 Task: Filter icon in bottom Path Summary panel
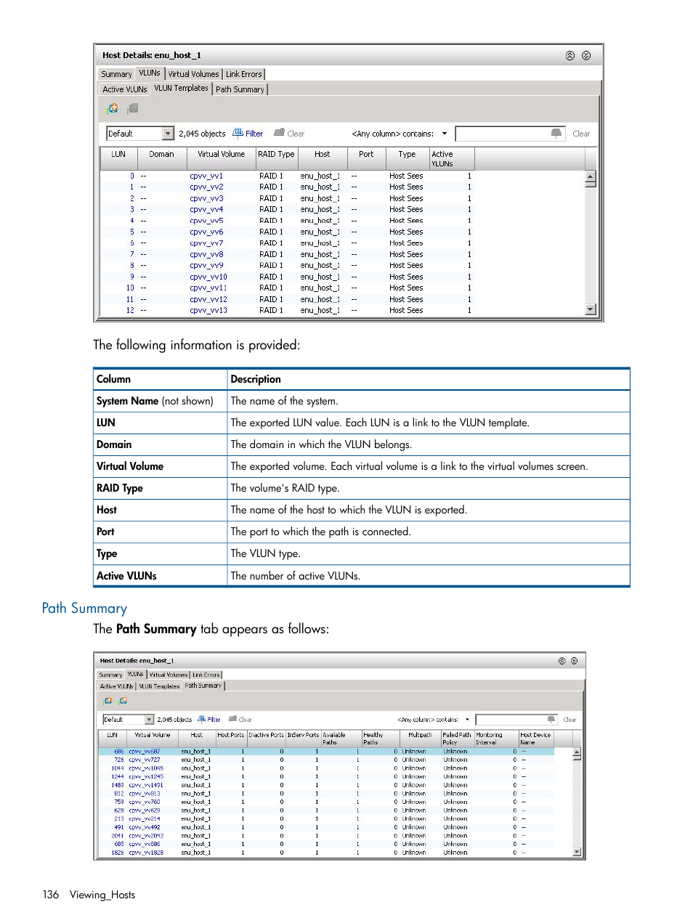(202, 720)
